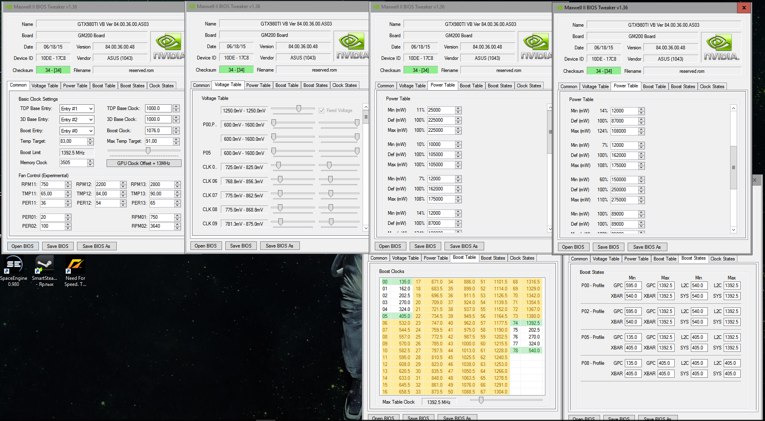
Task: Open the SmartSteam desktop shortcut
Action: (45, 271)
